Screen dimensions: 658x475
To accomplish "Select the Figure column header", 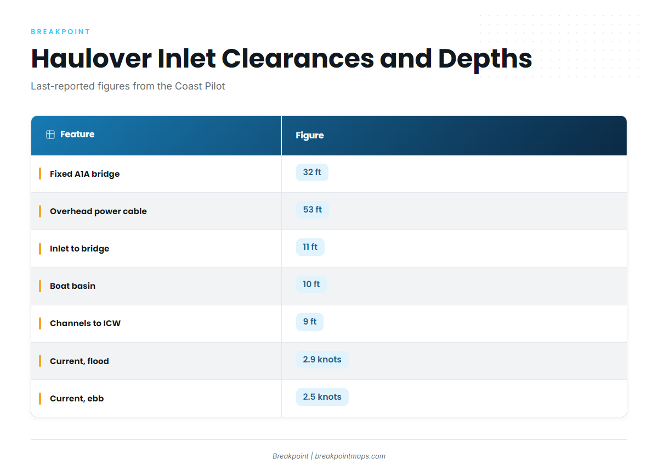I will [x=454, y=136].
